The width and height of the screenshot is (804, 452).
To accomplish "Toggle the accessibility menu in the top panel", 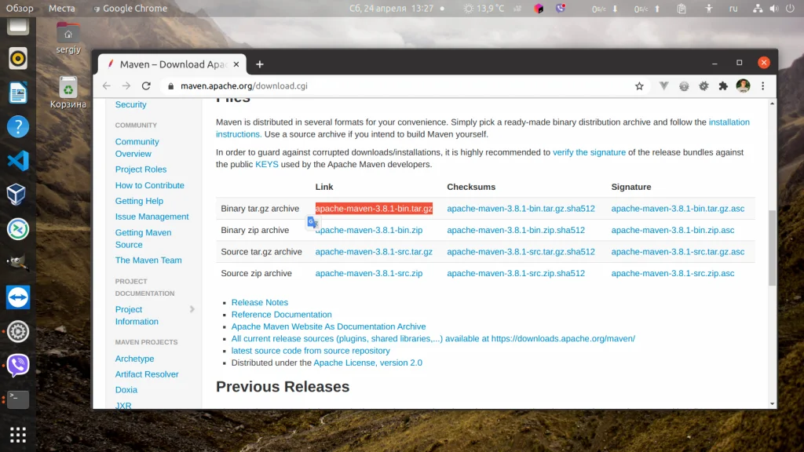I will 711,9.
